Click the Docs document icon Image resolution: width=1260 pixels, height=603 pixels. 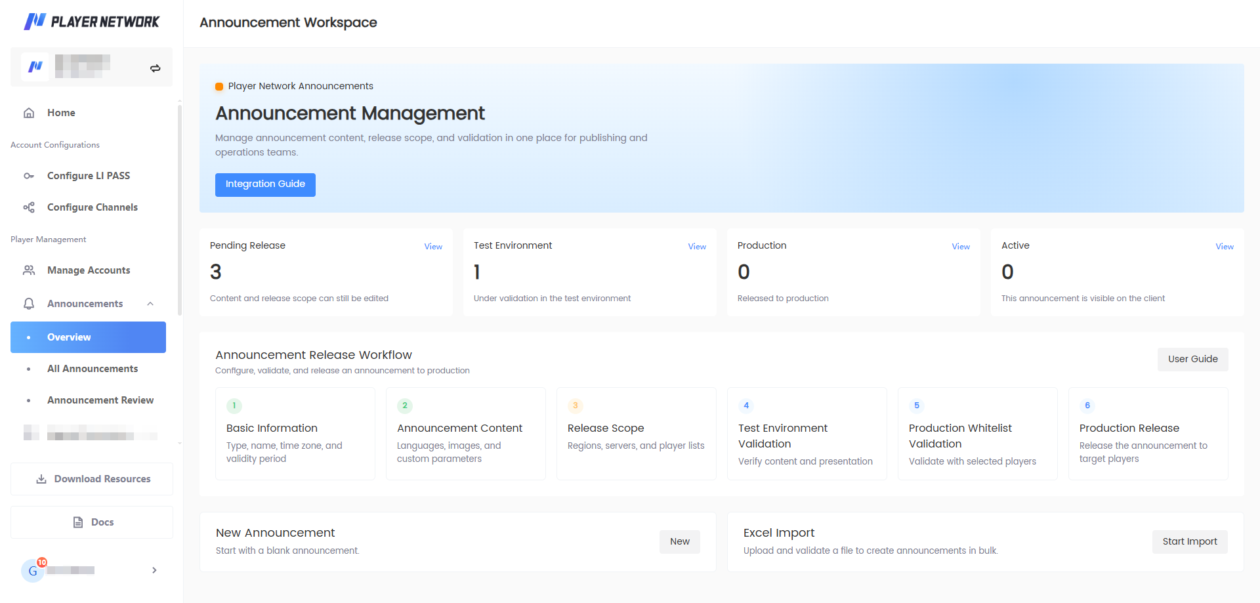[78, 522]
